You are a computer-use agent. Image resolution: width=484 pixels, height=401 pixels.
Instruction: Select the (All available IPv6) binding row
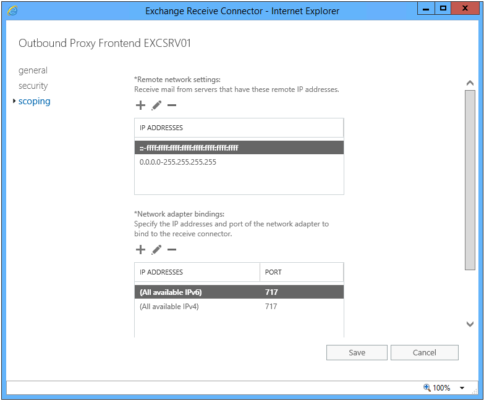(x=239, y=292)
